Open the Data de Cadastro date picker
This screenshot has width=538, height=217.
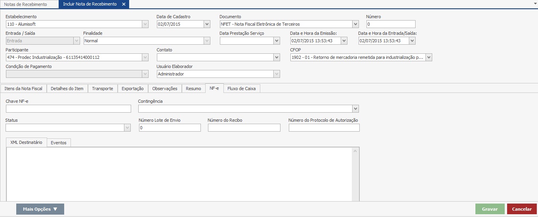(207, 24)
